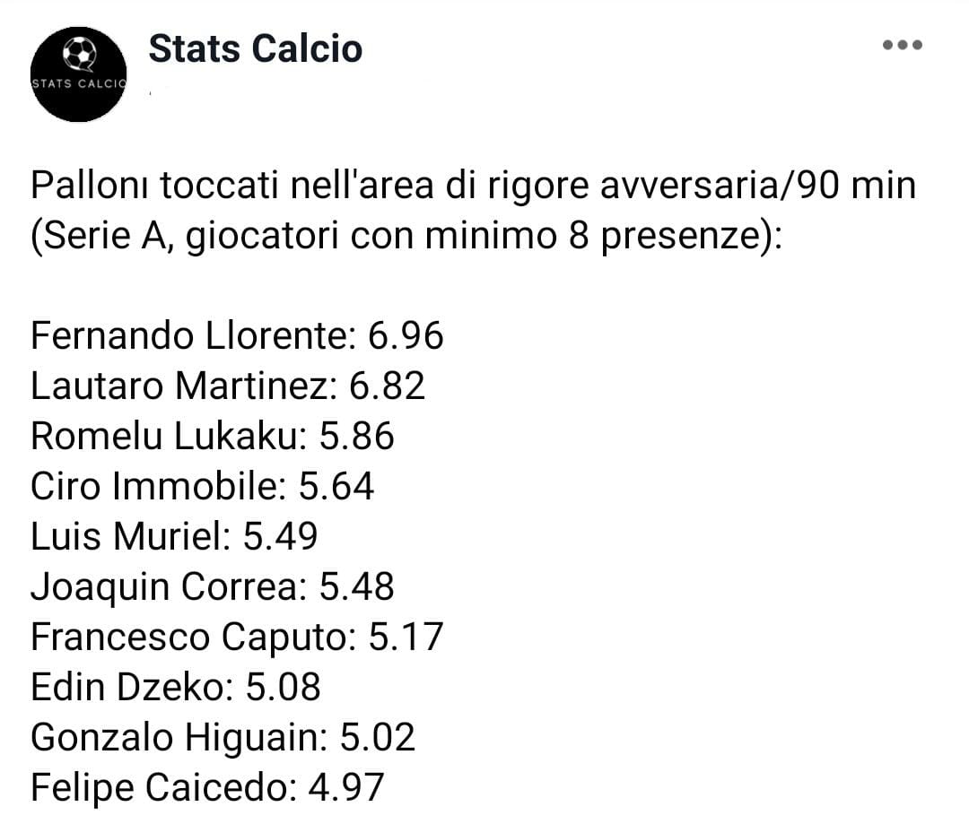Click the Gonzalo Higuain name
The width and height of the screenshot is (969, 824).
point(179,738)
